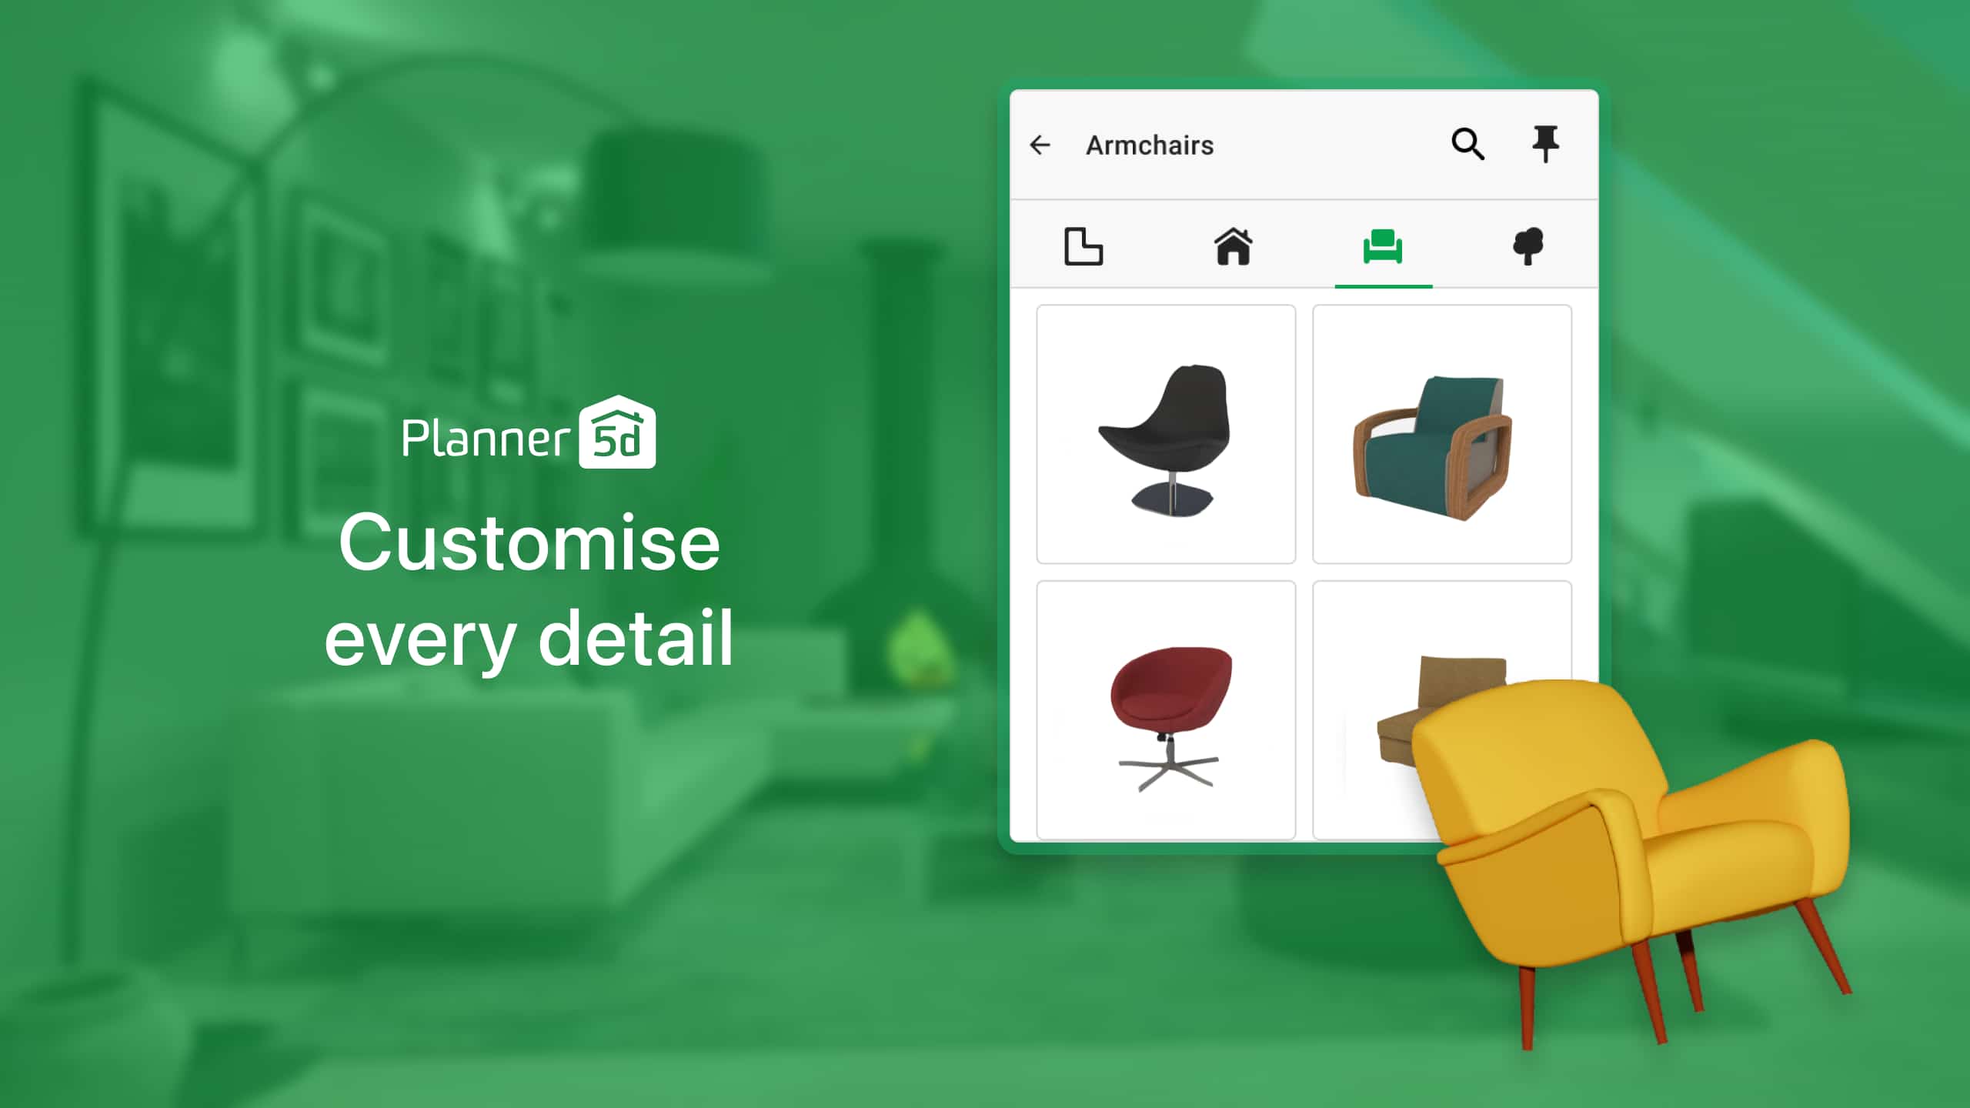Select the floor plan category icon
This screenshot has height=1108, width=1970.
click(x=1083, y=246)
